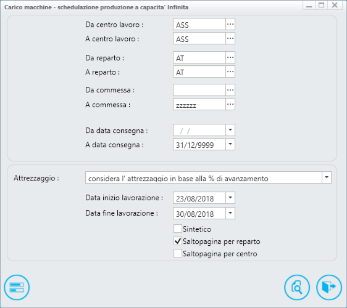Click the A commessa field containing zzzzzz
This screenshot has height=308, width=347.
point(199,104)
